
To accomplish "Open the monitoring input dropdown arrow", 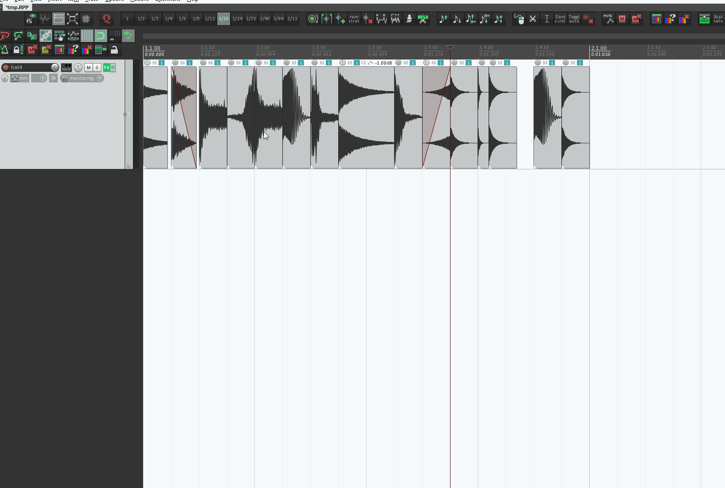I will 100,78.
